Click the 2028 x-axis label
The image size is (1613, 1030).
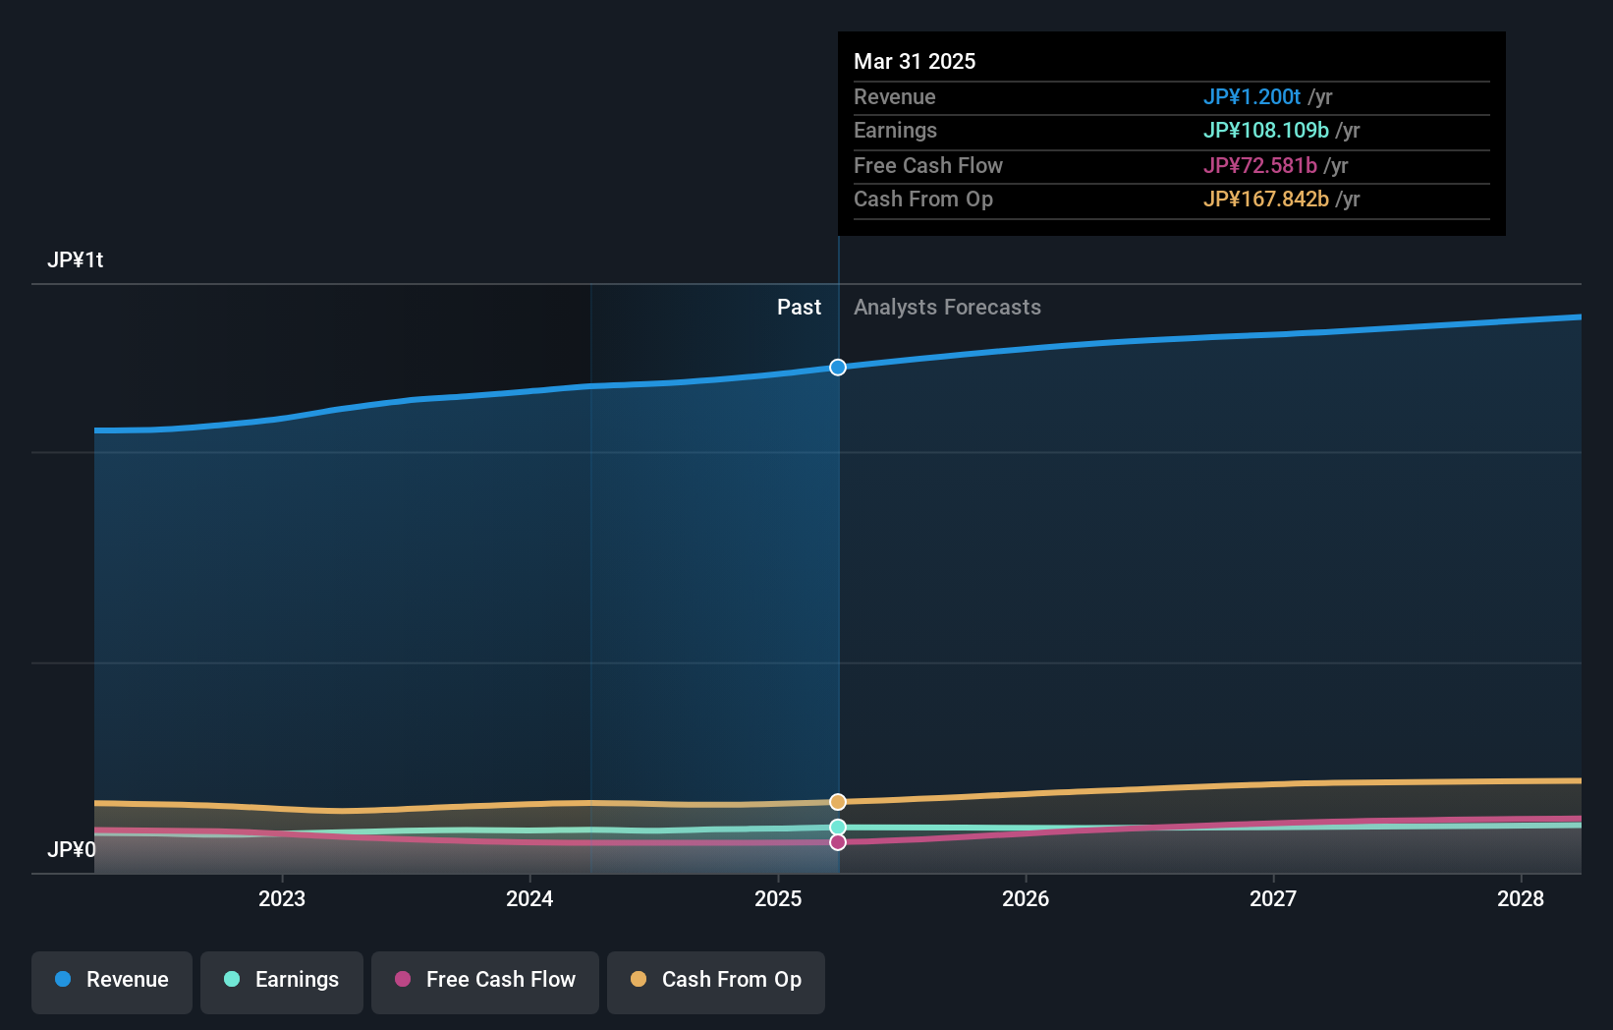click(1521, 899)
